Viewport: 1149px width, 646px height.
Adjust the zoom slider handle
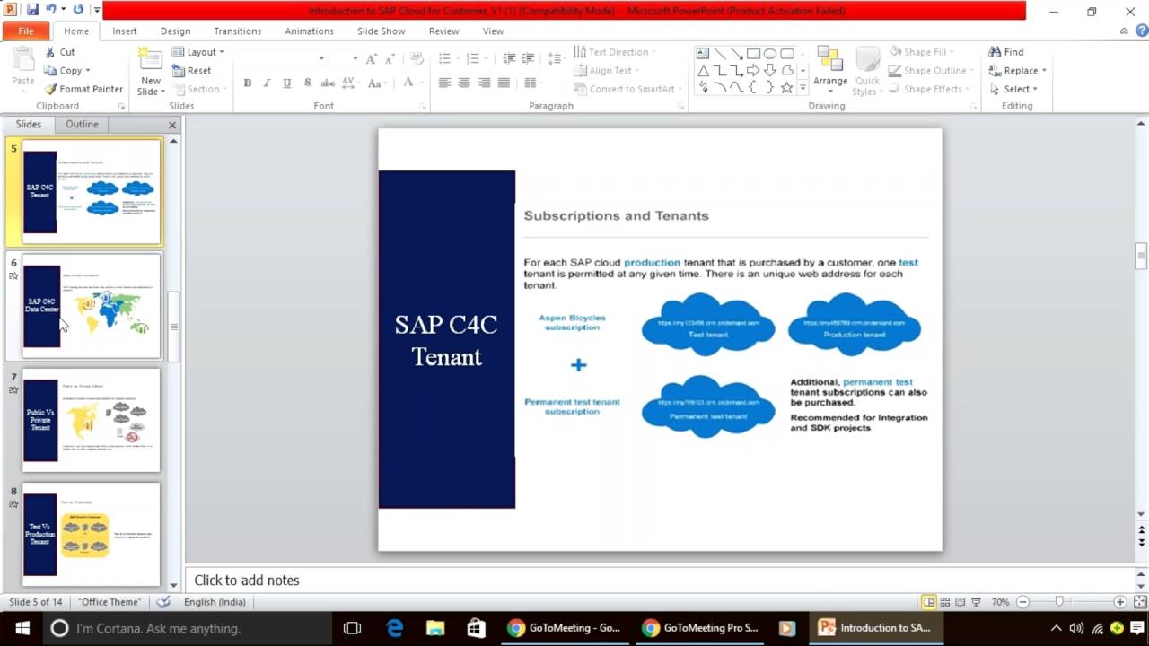click(x=1059, y=602)
